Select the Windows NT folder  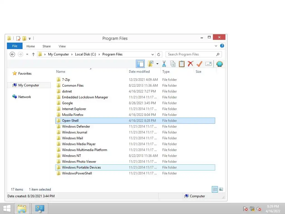pos(135,156)
